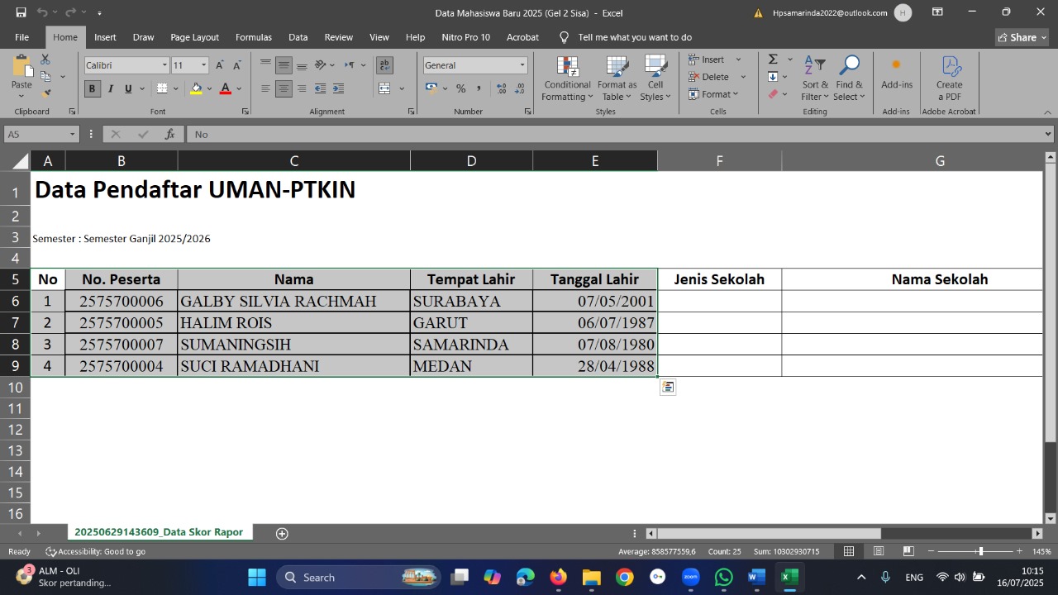Add a new sheet with plus button
This screenshot has height=595, width=1058.
282,533
